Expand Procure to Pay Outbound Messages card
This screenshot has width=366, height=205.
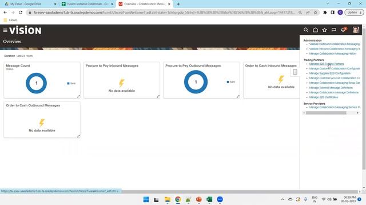tap(238, 96)
